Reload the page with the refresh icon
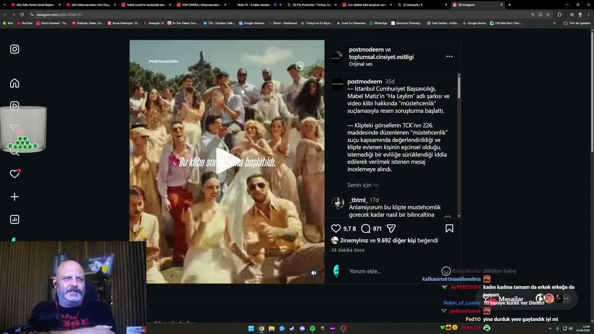Image resolution: width=594 pixels, height=334 pixels. pos(22,14)
